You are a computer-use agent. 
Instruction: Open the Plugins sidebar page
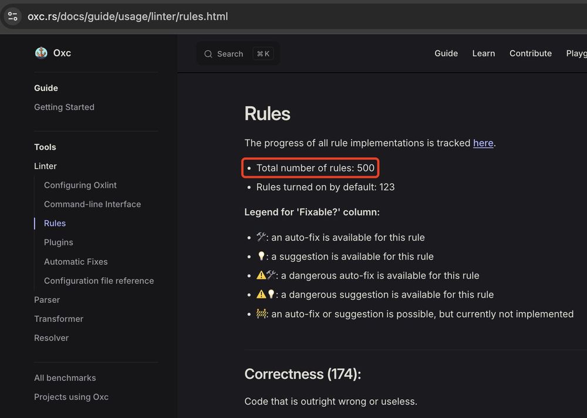(x=58, y=242)
